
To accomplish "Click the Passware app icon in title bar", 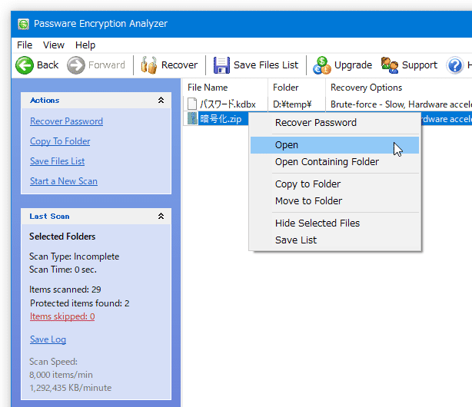I will [23, 24].
